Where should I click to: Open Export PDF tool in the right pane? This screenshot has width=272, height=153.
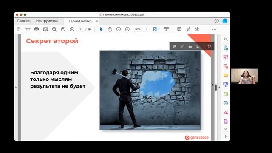tap(226, 48)
